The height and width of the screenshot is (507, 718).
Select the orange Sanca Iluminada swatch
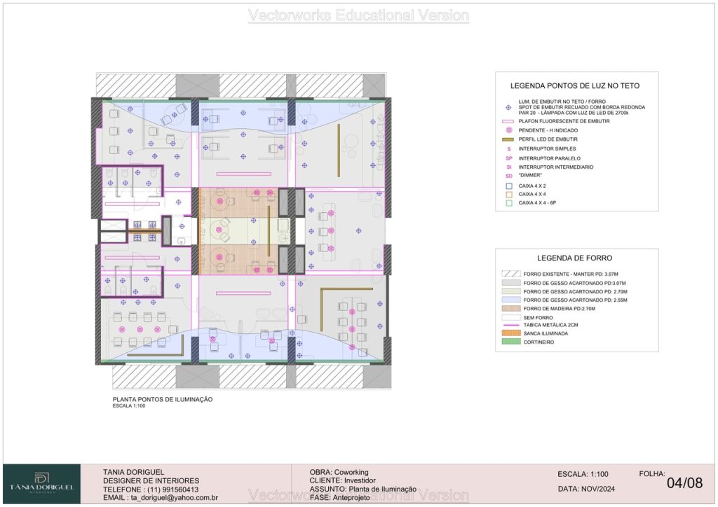point(509,333)
